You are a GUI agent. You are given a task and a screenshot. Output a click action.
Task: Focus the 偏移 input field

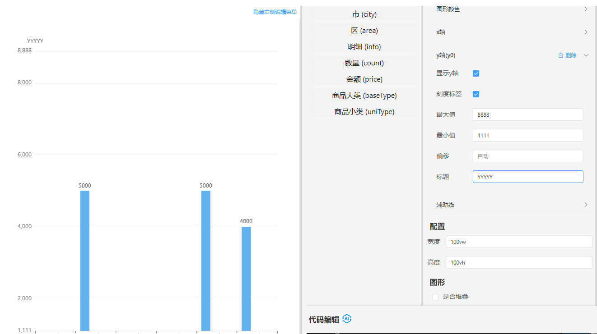pos(527,156)
